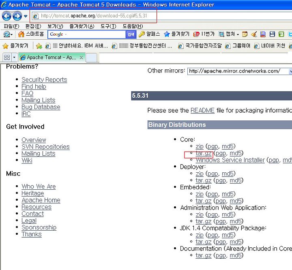Open the Wiki link
This screenshot has width=292, height=270.
click(27, 160)
